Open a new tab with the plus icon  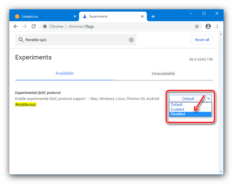pyautogui.click(x=153, y=16)
